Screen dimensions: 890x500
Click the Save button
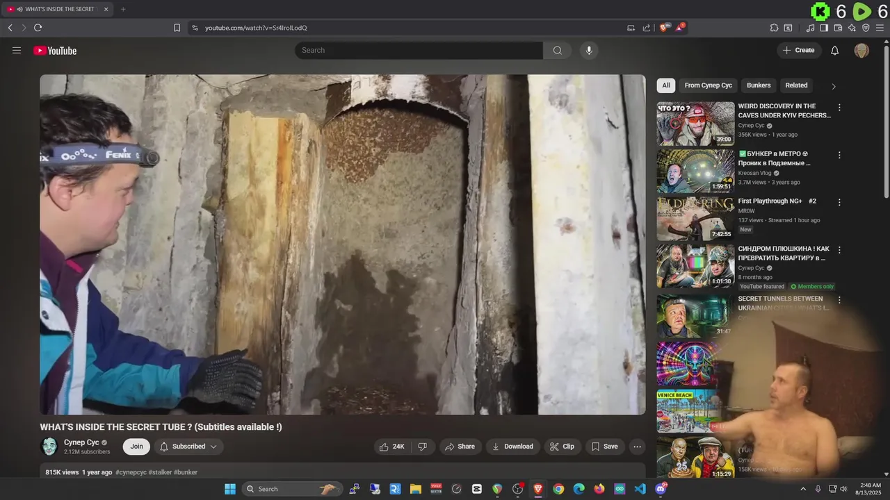(x=605, y=447)
